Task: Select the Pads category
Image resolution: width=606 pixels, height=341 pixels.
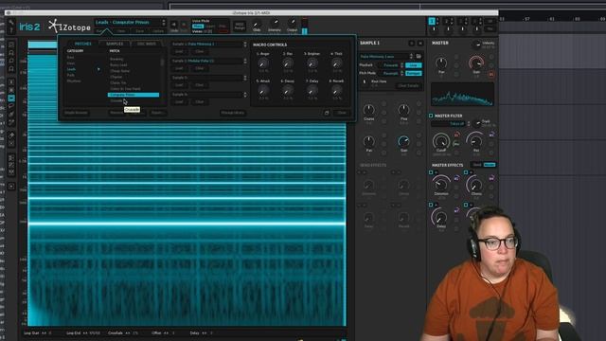Action: click(x=71, y=75)
